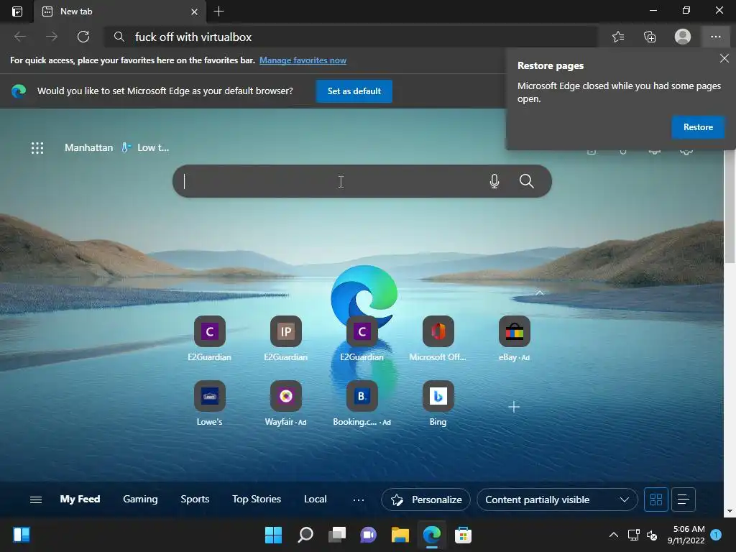Click the Low temperature weather alert

pyautogui.click(x=145, y=147)
